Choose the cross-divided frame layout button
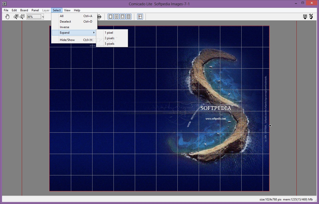 pyautogui.click(x=117, y=17)
